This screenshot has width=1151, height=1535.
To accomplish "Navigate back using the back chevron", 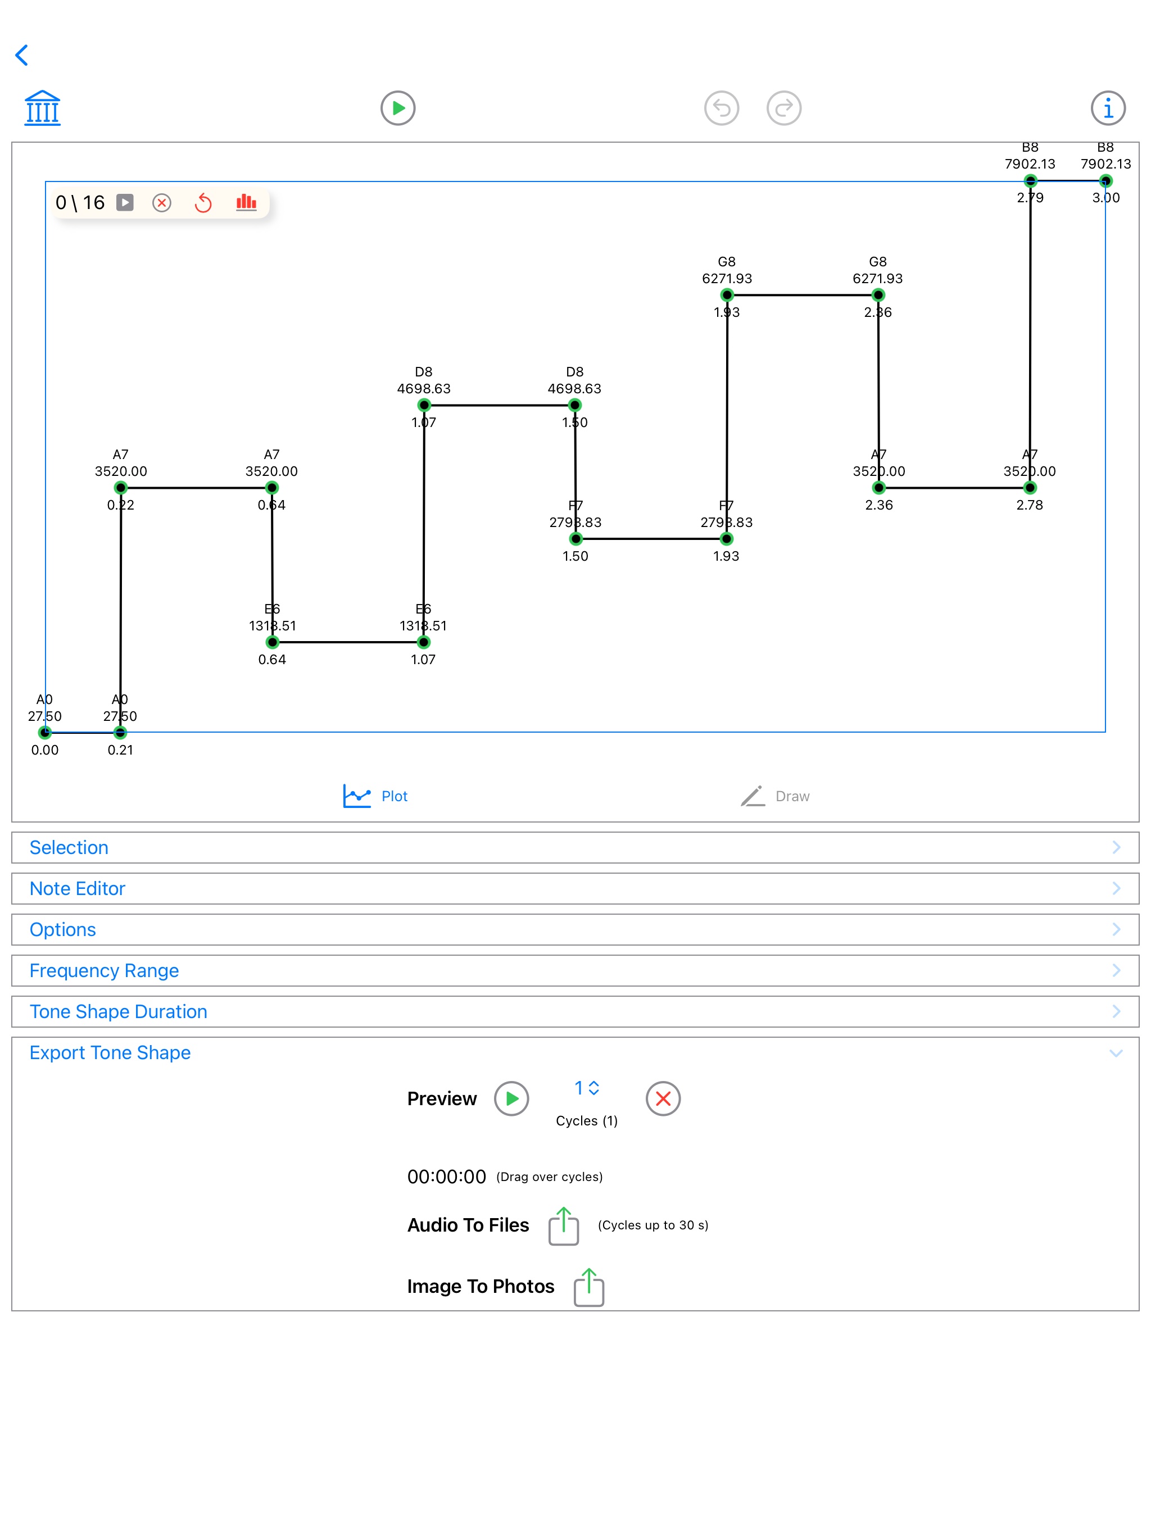I will (21, 54).
